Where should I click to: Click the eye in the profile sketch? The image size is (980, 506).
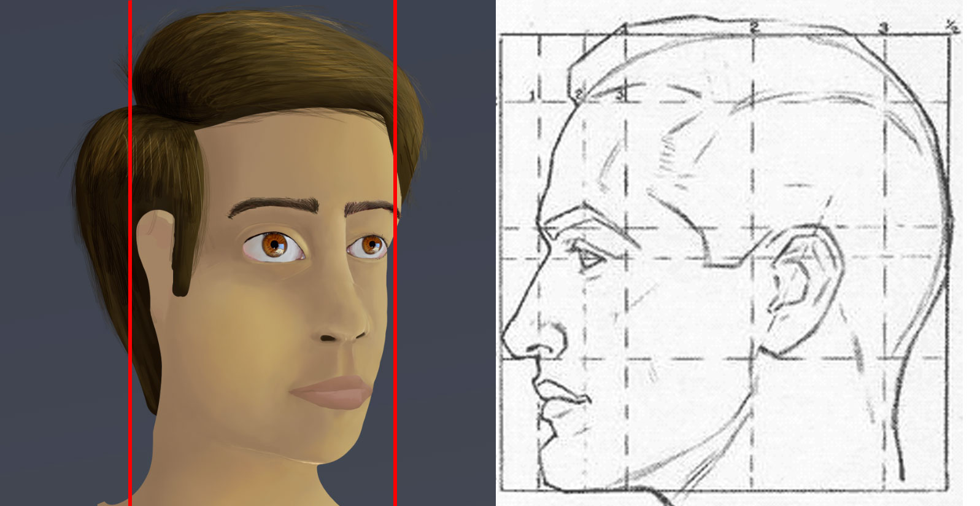[590, 259]
